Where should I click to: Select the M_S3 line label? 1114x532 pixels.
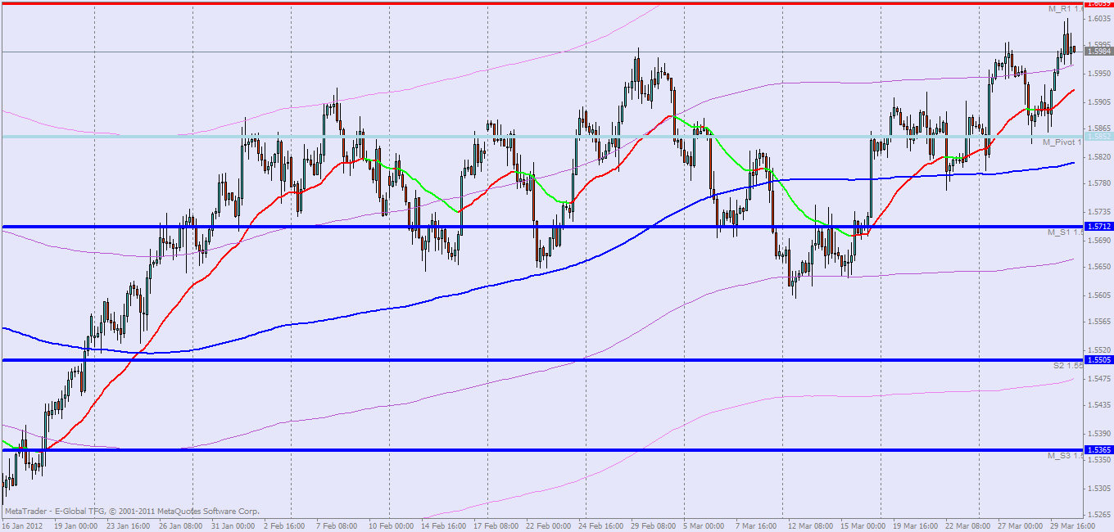[x=1065, y=455]
